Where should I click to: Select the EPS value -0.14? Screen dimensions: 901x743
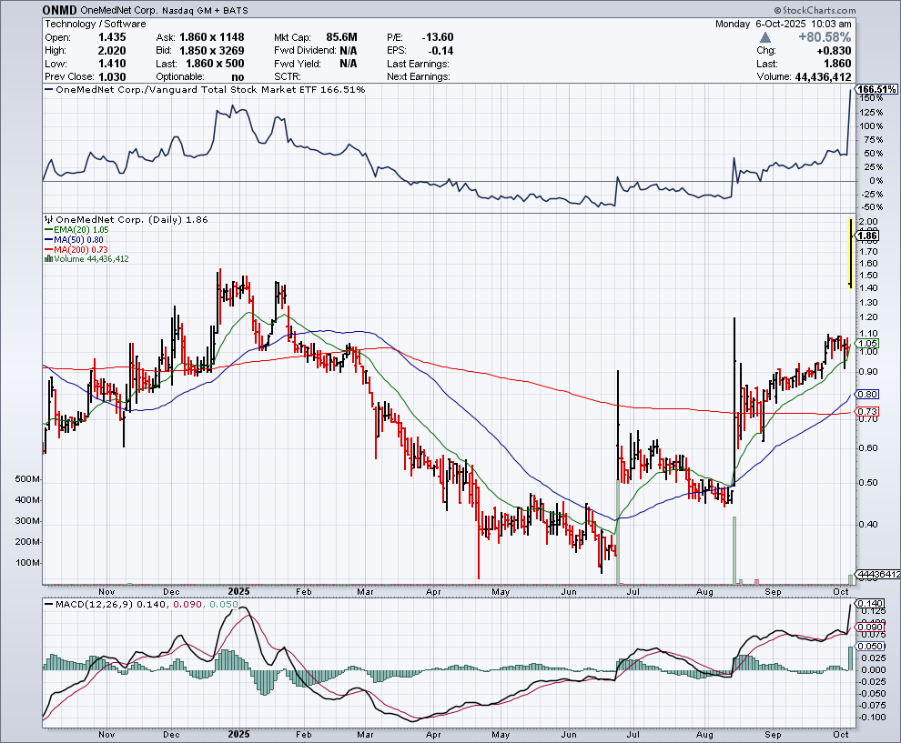click(441, 51)
